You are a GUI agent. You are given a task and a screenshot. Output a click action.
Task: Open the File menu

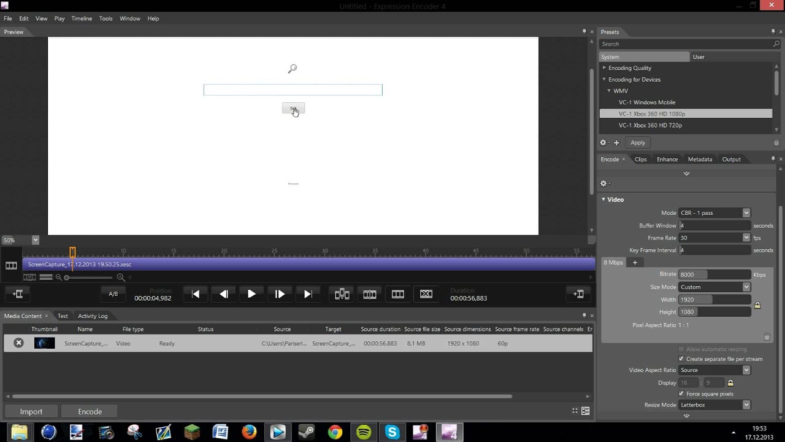(x=7, y=18)
